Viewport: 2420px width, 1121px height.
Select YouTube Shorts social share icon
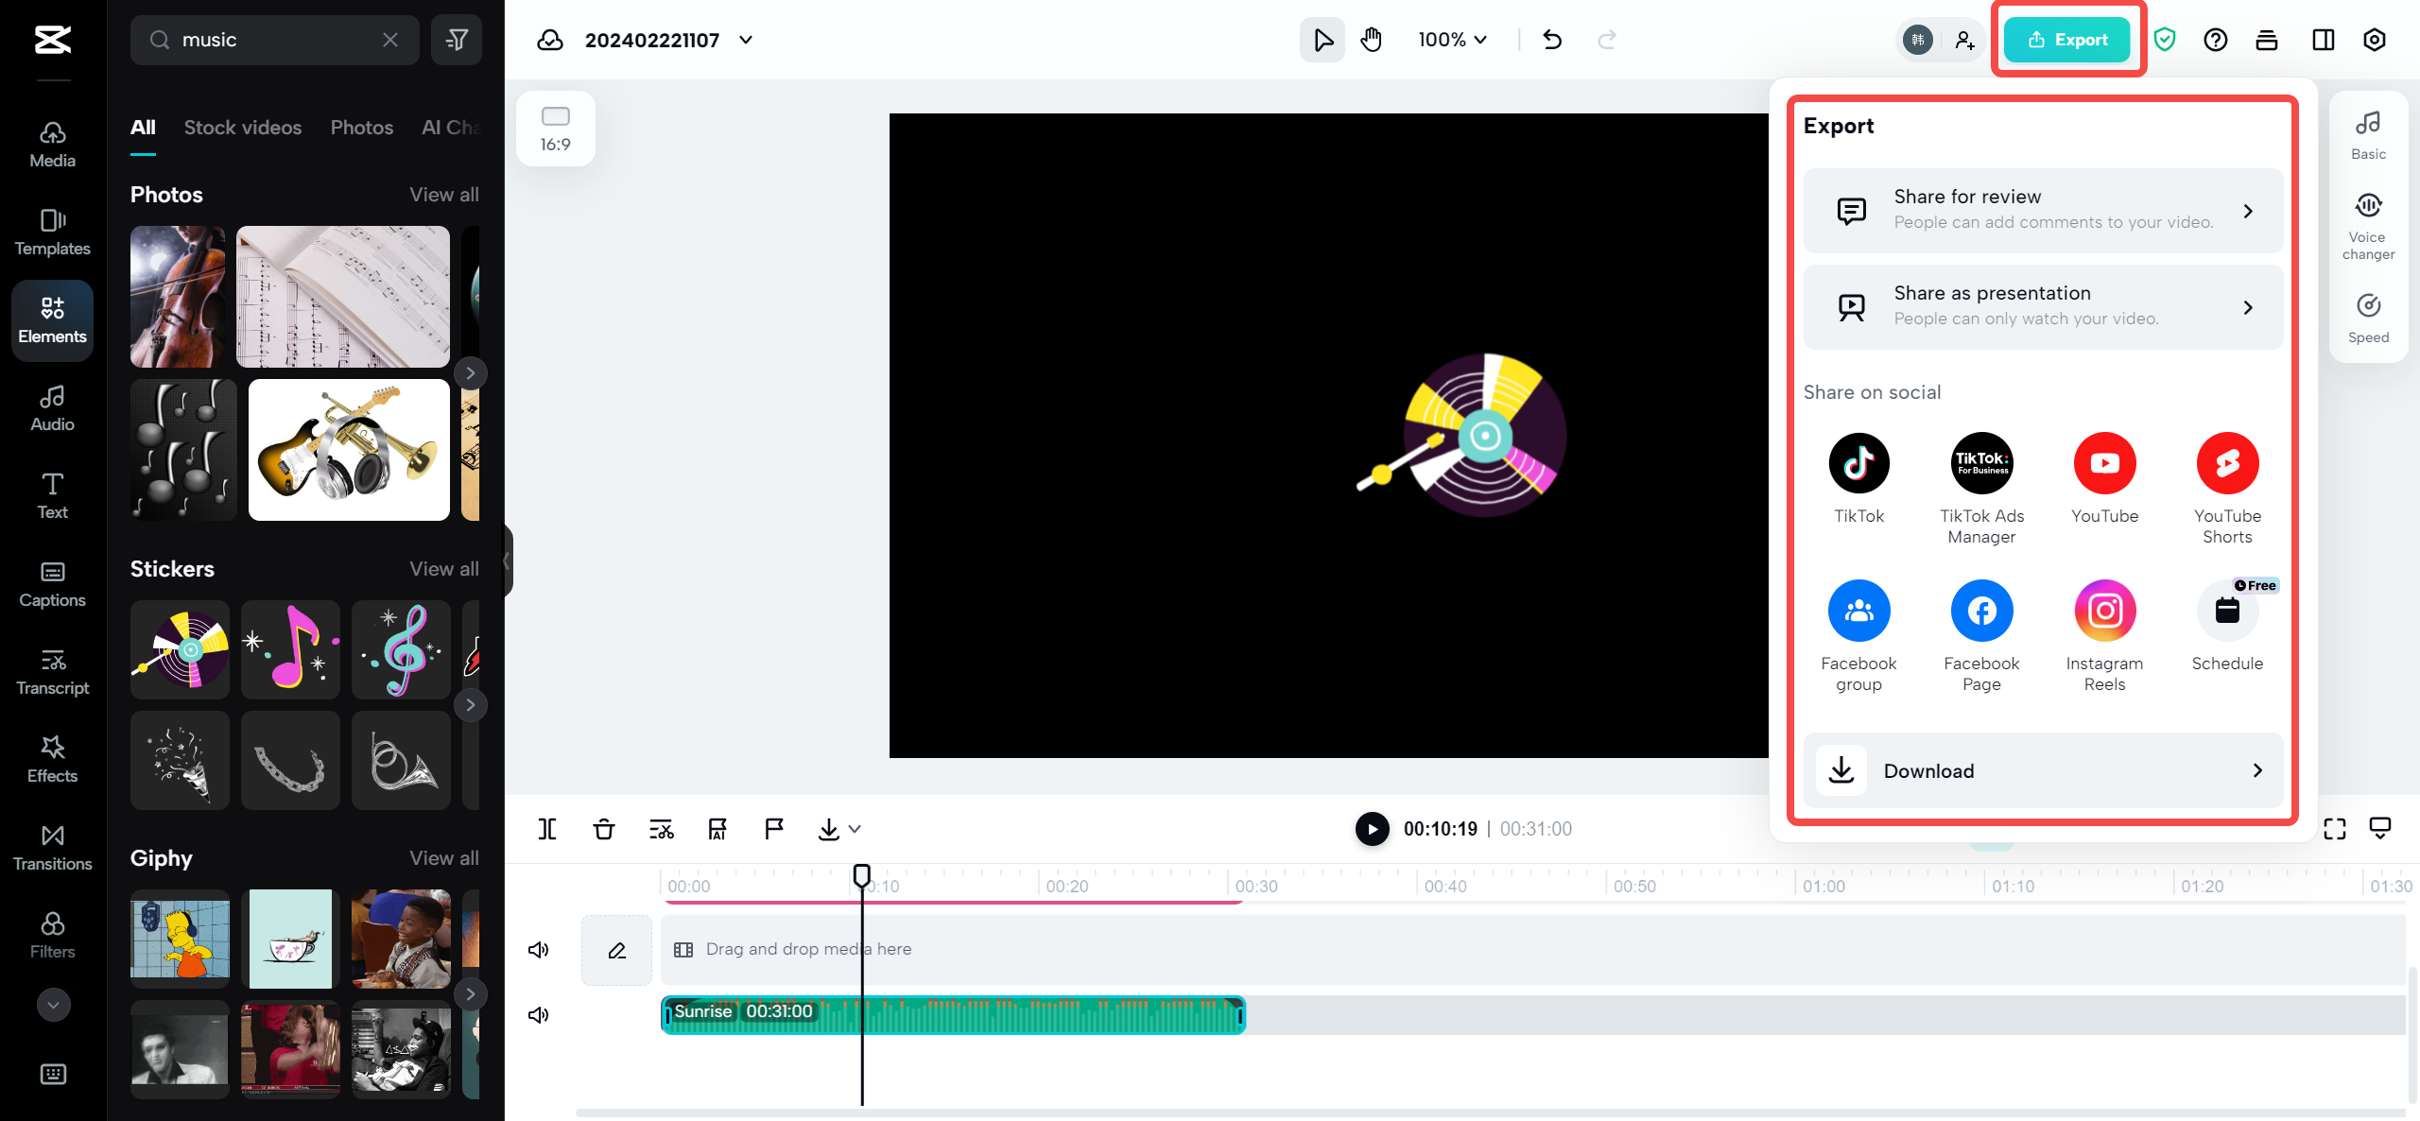point(2229,463)
